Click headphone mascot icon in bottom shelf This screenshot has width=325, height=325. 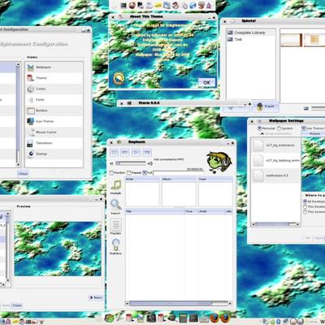tap(110, 318)
